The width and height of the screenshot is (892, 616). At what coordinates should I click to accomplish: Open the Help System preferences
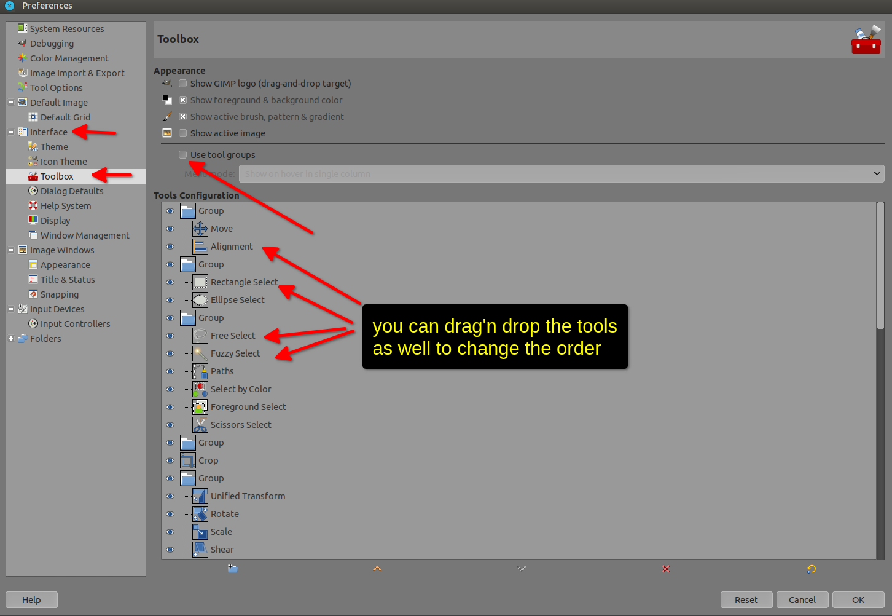tap(66, 206)
